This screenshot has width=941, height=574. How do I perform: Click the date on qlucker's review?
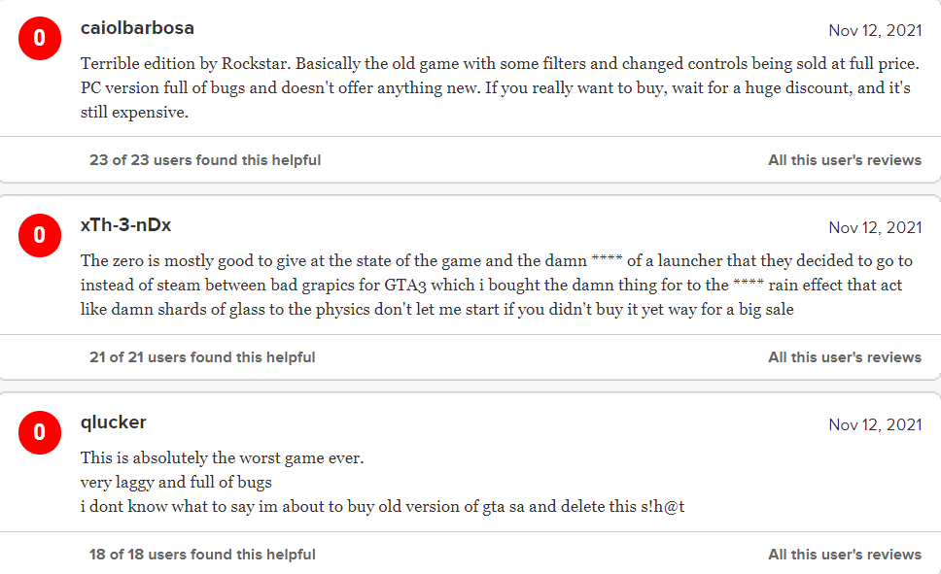[x=875, y=424]
